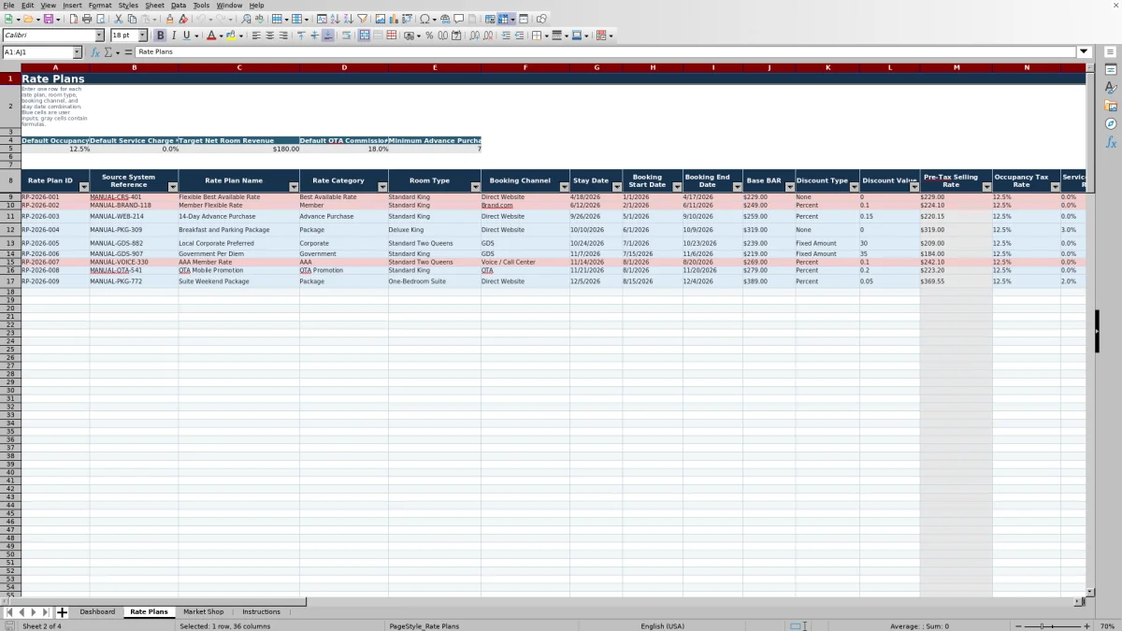The height and width of the screenshot is (631, 1122).
Task: Click the Save document icon
Action: (48, 19)
